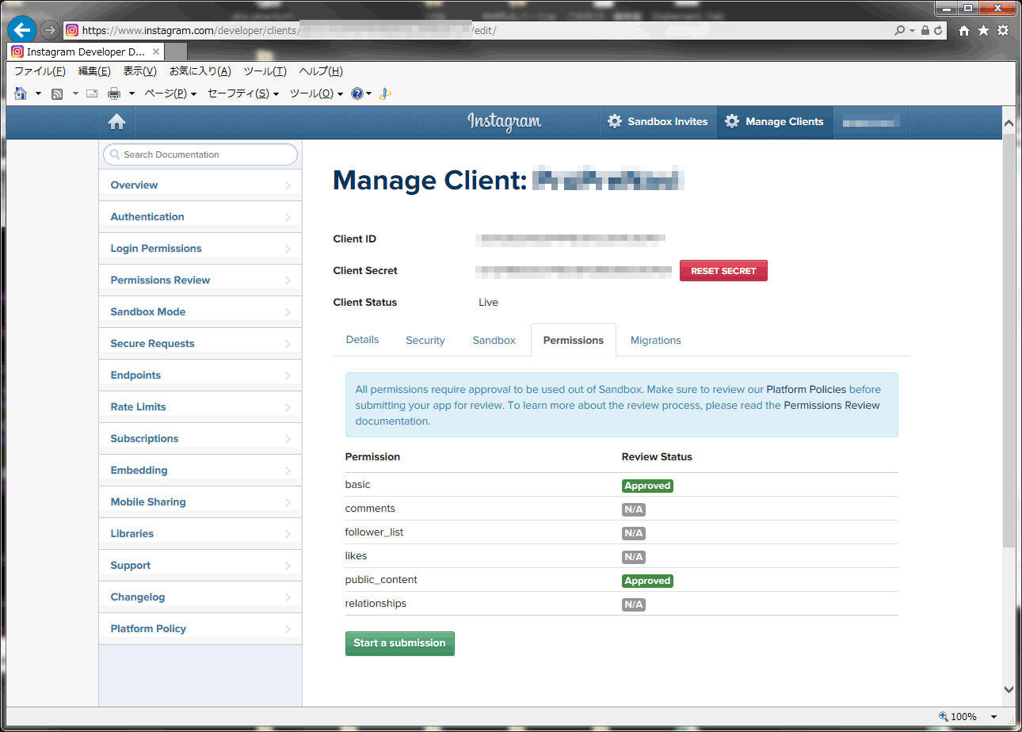Switch to the Sandbox tab
Image resolution: width=1022 pixels, height=732 pixels.
click(494, 340)
